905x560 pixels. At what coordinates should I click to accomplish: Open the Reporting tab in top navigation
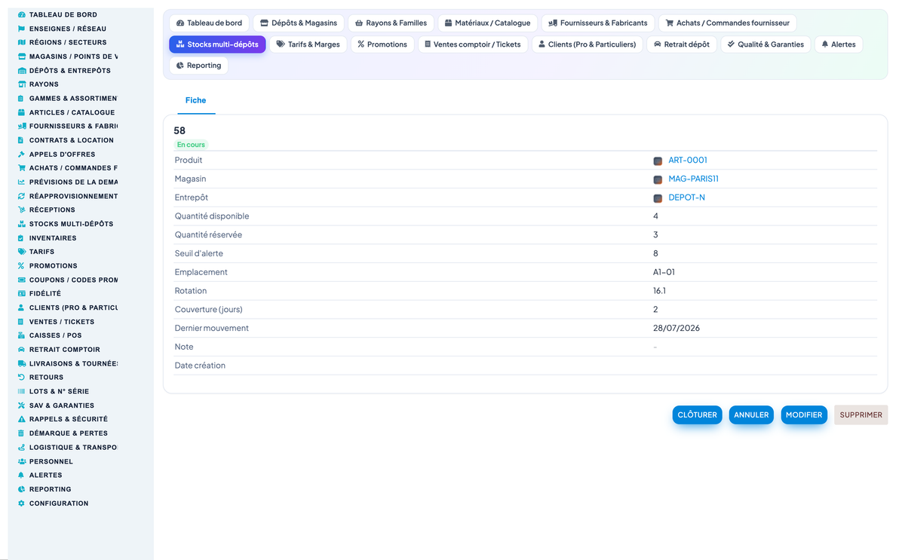pos(198,66)
